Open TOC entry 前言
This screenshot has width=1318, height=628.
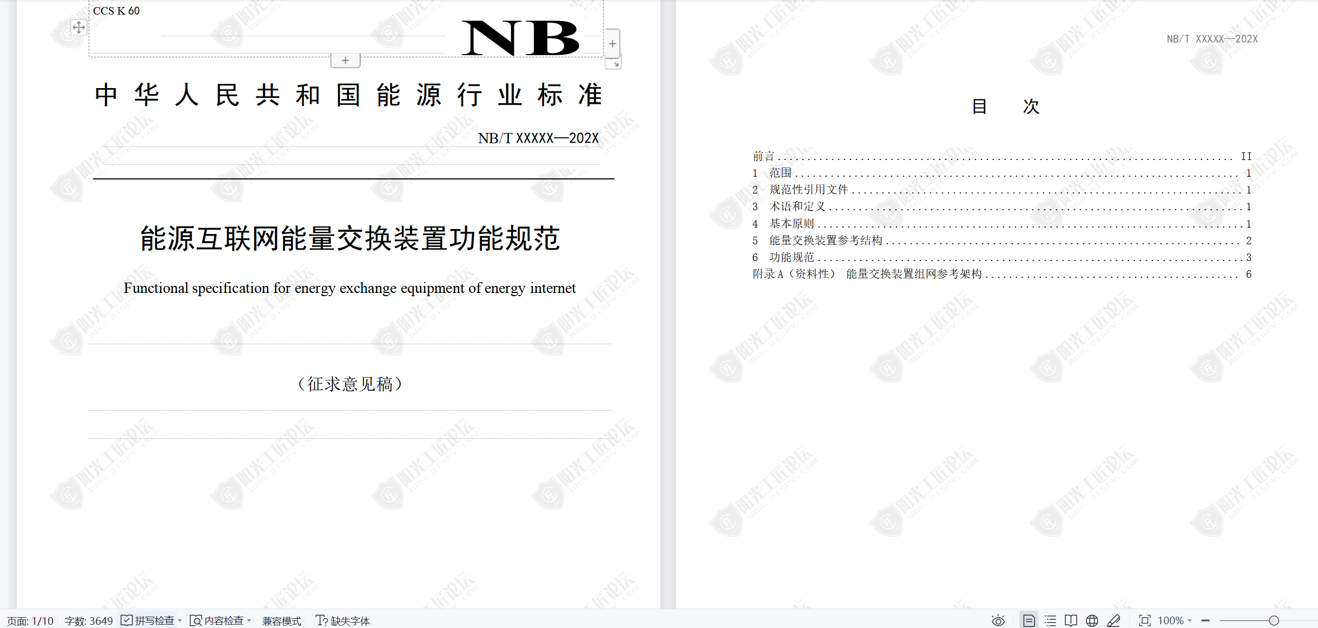pos(1002,156)
